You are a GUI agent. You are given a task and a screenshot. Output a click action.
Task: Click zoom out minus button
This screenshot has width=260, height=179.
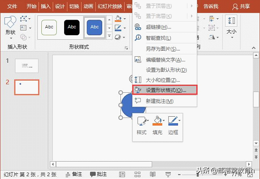point(179,175)
